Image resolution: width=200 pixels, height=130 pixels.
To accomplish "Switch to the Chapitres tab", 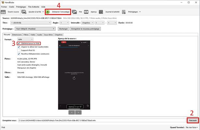I will (x=59, y=35).
